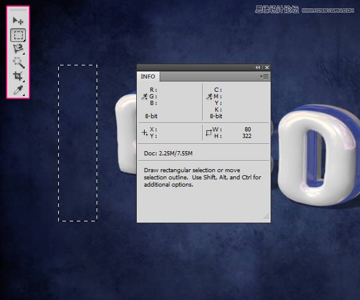Screen dimensions: 360x300
Task: Close the Info panel
Action: (x=267, y=67)
